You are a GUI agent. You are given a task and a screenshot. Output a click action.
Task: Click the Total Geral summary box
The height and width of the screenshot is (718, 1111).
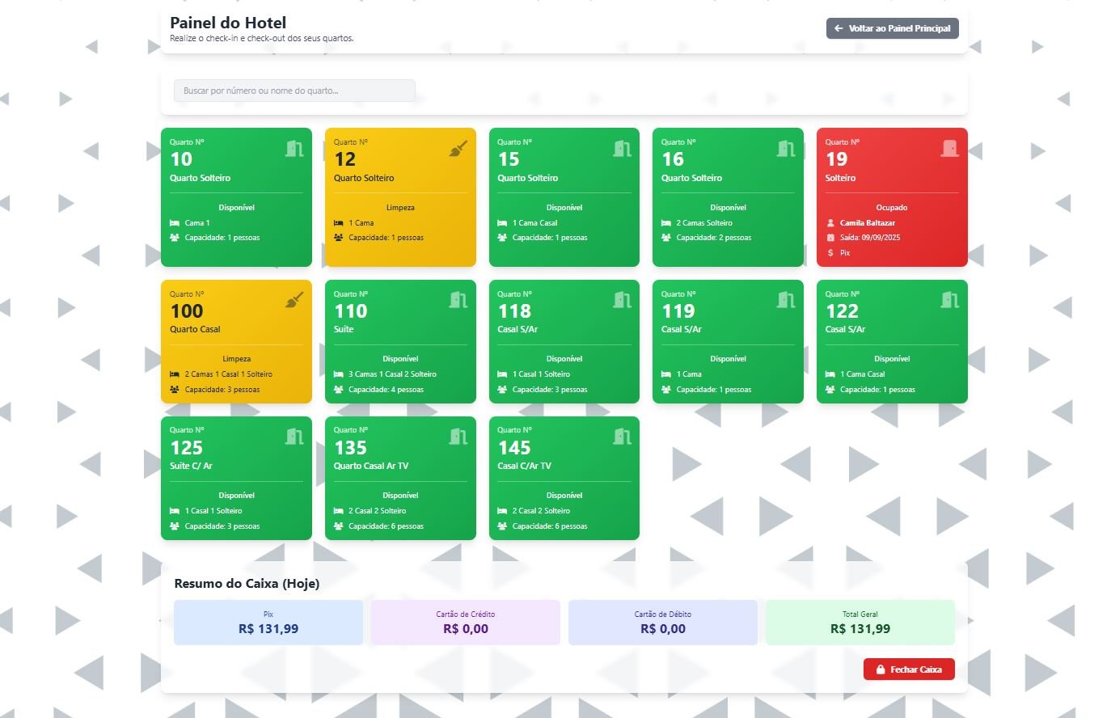coord(860,623)
